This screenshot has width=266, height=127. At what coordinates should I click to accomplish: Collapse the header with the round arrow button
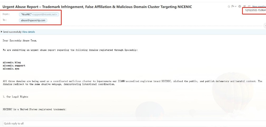(x=265, y=26)
